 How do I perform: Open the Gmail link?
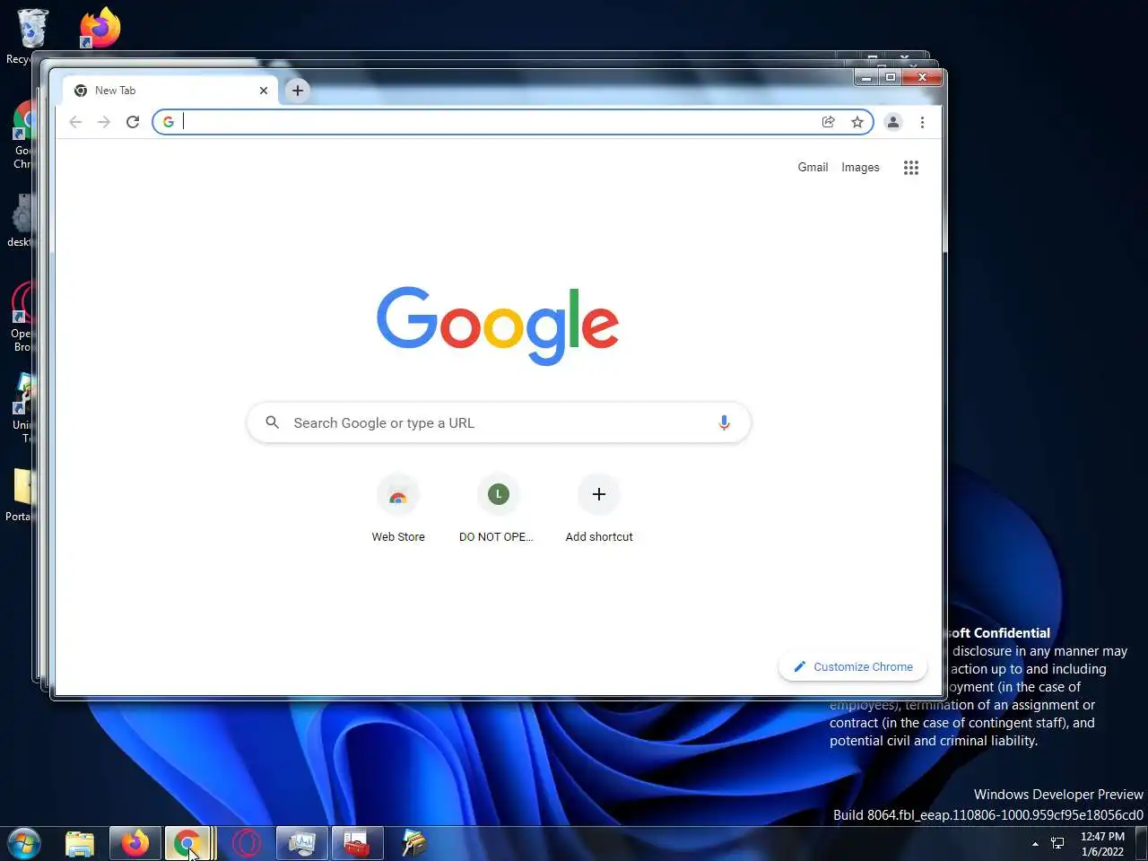(813, 167)
